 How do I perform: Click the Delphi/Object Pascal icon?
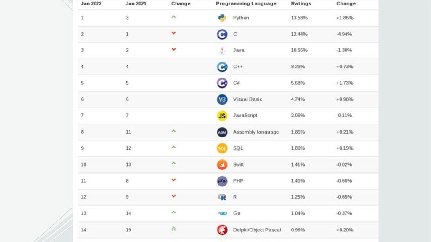click(x=222, y=230)
